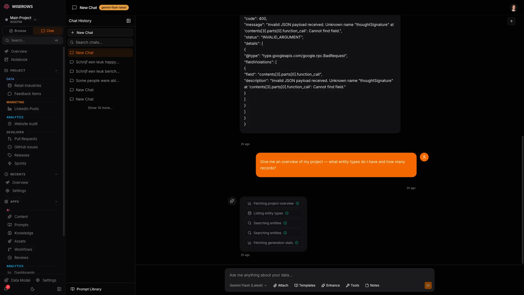Open the Gemini Flash model selector
Image resolution: width=524 pixels, height=295 pixels.
click(x=248, y=285)
